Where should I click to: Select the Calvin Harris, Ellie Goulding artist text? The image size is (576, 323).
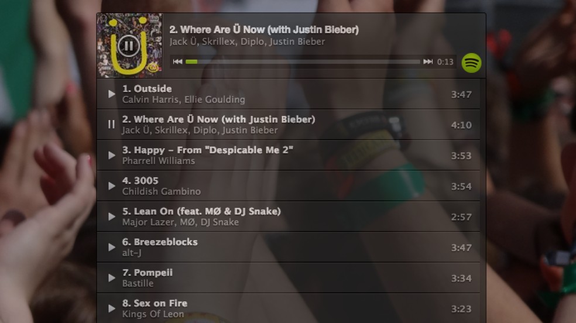click(x=183, y=99)
